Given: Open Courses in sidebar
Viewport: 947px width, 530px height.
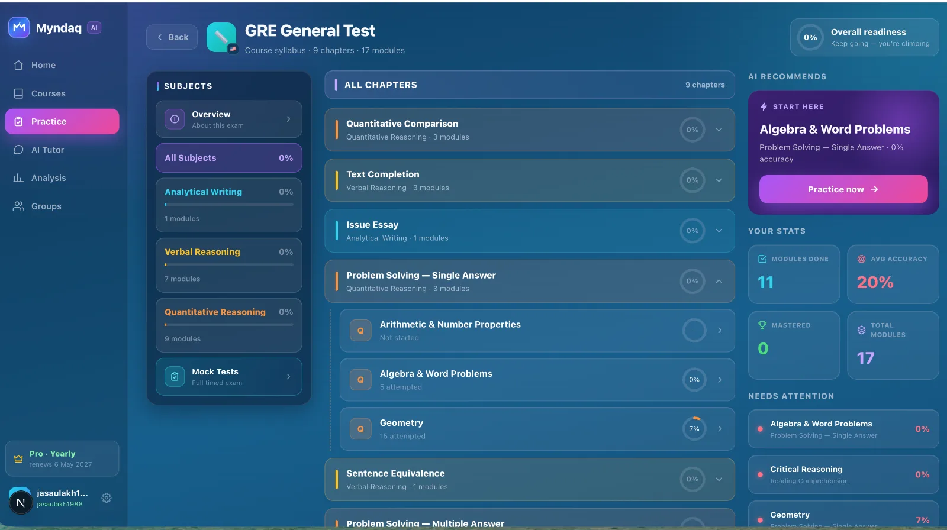Looking at the screenshot, I should (x=62, y=93).
